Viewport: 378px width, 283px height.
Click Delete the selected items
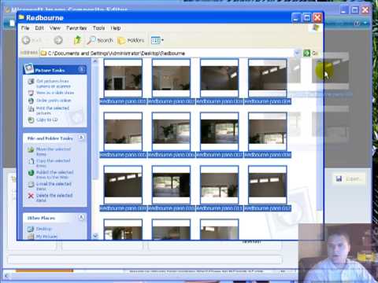point(54,197)
